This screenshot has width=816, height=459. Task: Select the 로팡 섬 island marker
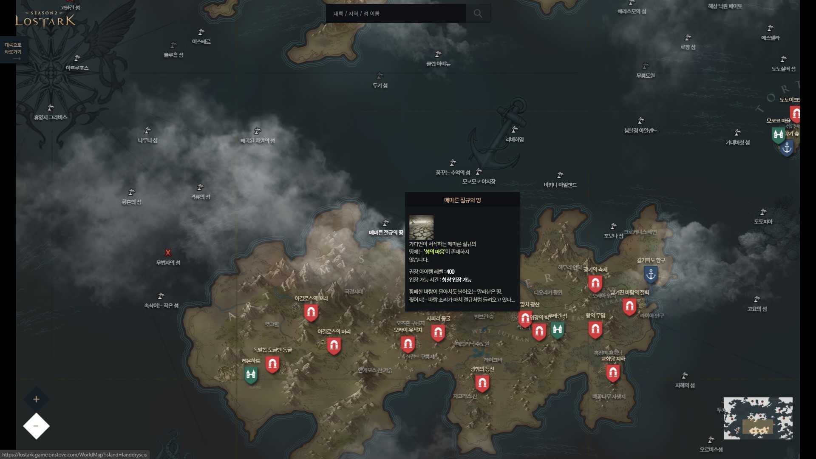688,38
